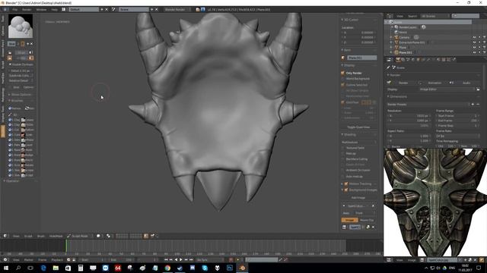
Task: Toggle Background Images checkbox
Action: [346, 190]
